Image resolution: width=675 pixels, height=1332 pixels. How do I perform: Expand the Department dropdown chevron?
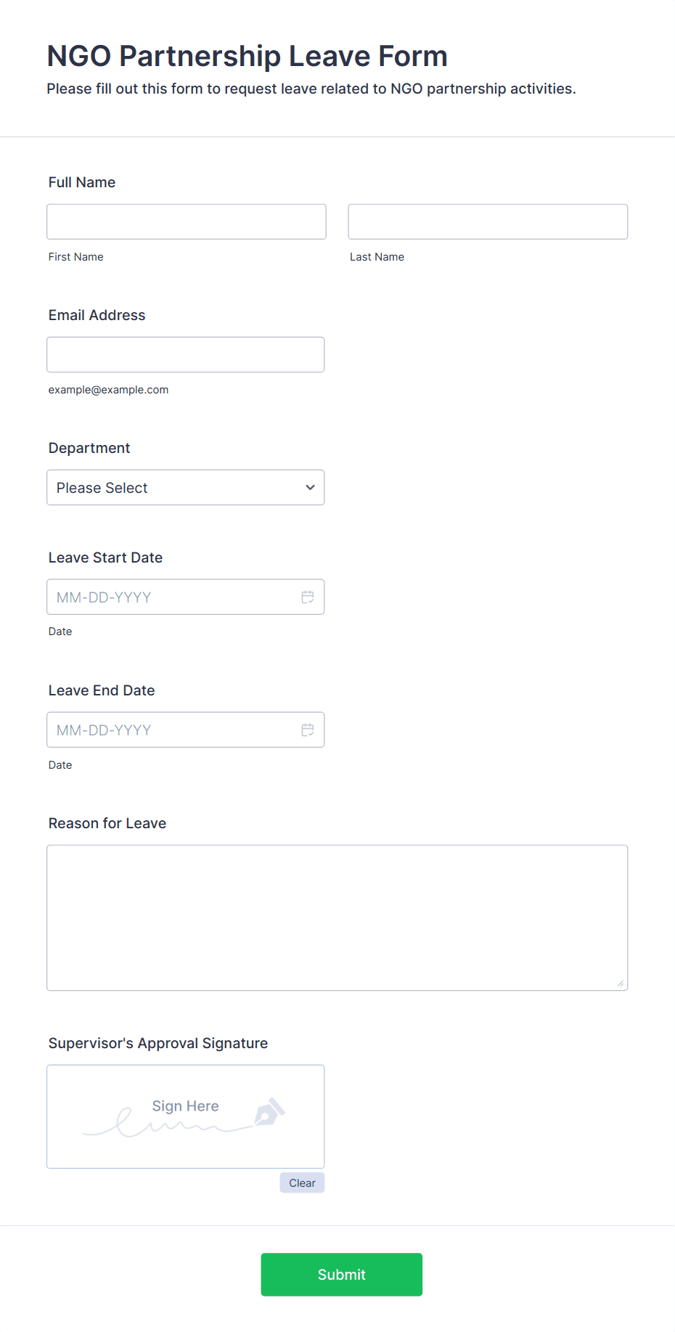310,487
